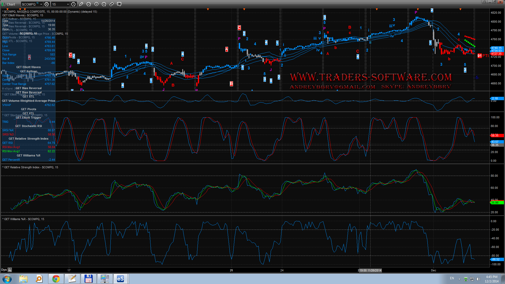Select the pencil drawing tool
The image size is (505, 284).
[x=81, y=4]
